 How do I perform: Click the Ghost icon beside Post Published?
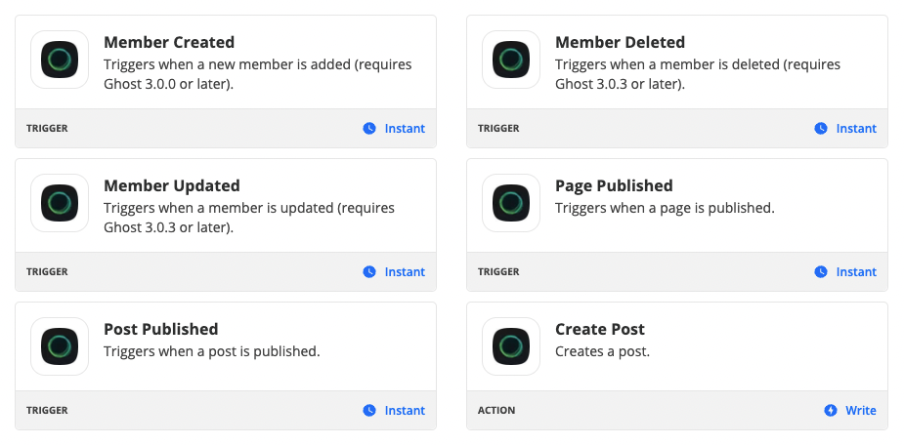click(60, 346)
